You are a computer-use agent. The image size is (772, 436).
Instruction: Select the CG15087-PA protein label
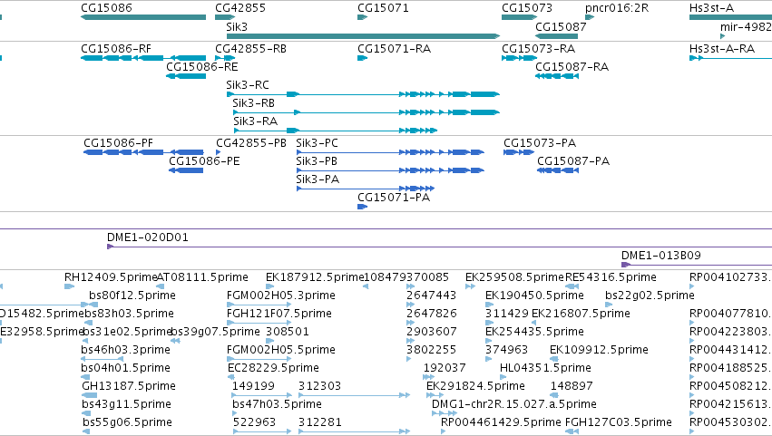coord(573,161)
